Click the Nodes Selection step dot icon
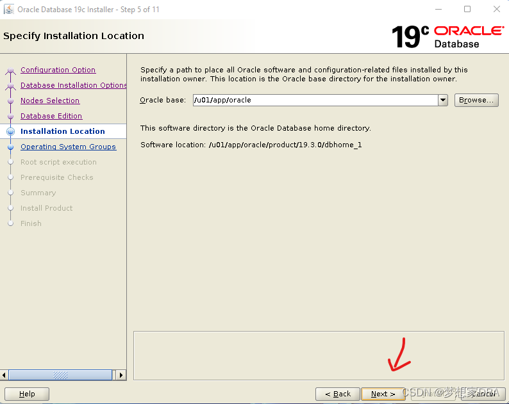The image size is (509, 404). (10, 101)
